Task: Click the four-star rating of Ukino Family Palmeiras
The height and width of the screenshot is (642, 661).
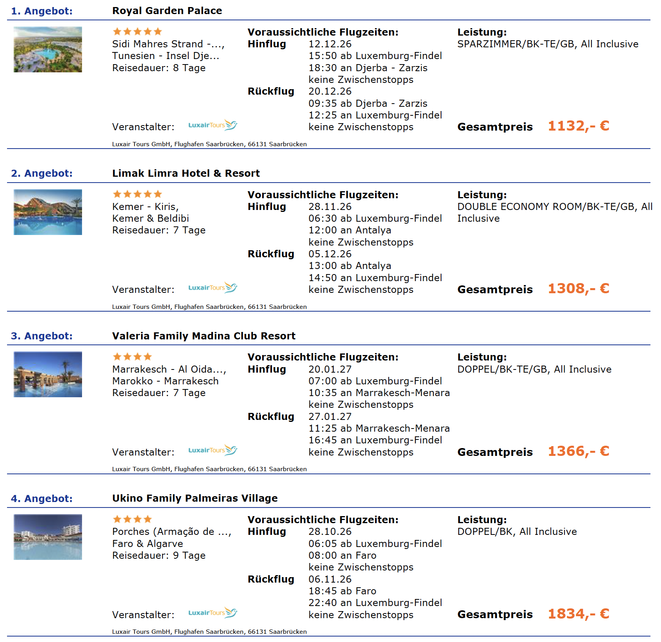Action: 132,519
